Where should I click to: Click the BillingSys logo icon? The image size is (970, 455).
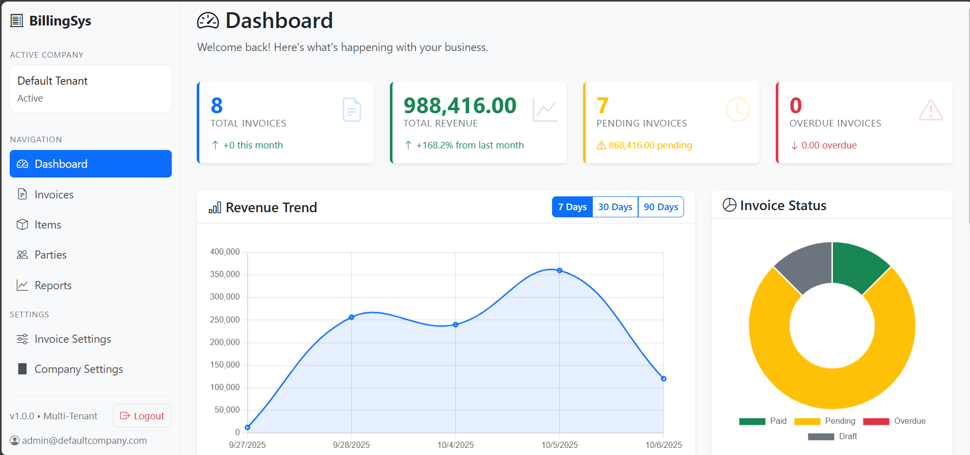click(17, 20)
